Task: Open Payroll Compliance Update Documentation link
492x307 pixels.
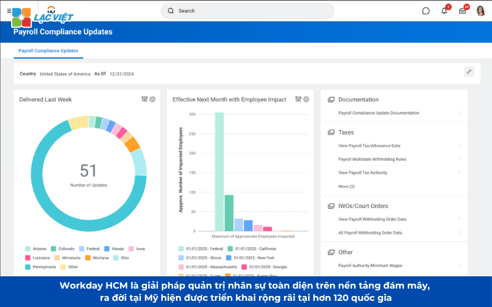Action: [378, 113]
